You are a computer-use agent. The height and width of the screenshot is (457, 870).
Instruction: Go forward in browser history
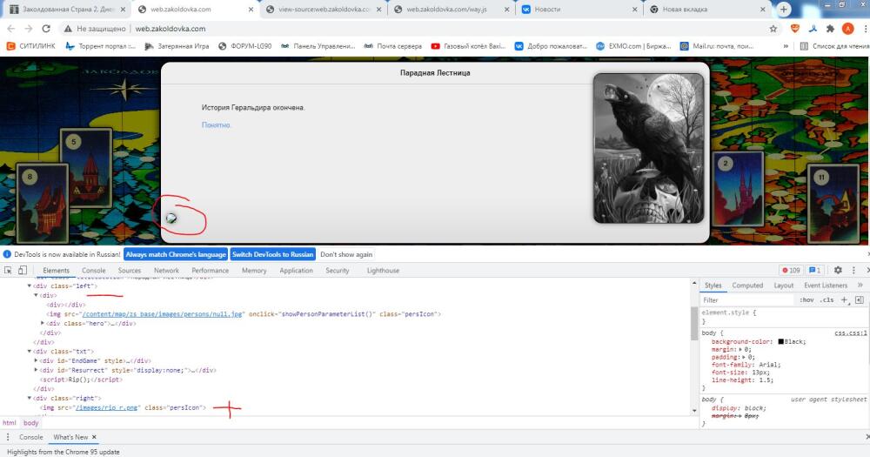29,29
